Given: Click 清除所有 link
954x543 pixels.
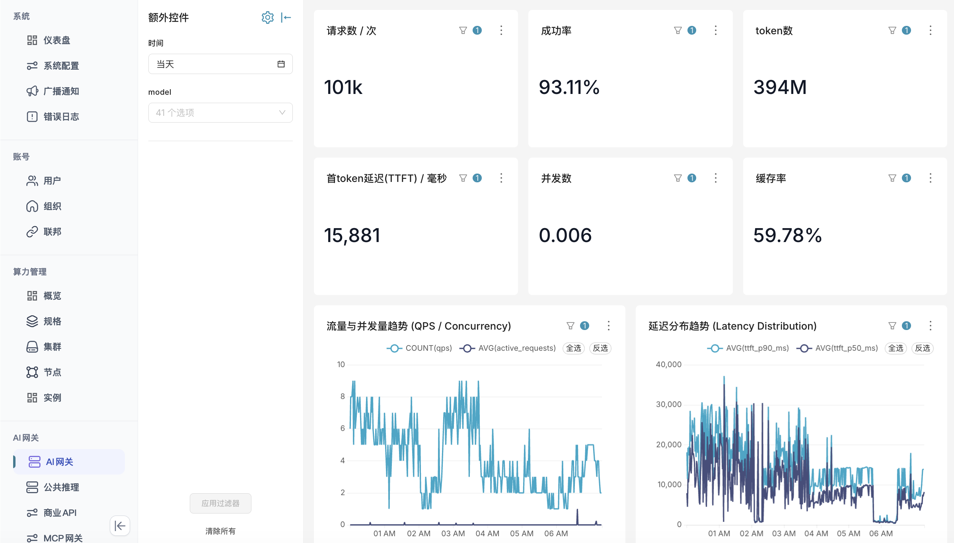Looking at the screenshot, I should click(220, 531).
